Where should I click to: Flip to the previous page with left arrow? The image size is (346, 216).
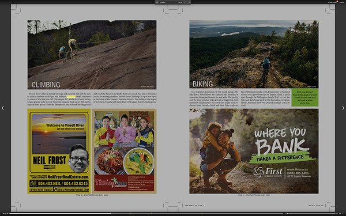pos(3,108)
